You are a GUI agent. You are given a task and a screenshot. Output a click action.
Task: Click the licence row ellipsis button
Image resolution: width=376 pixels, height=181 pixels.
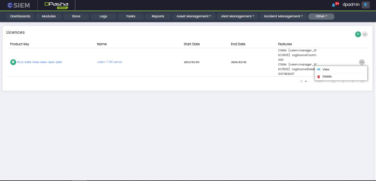pos(362,62)
